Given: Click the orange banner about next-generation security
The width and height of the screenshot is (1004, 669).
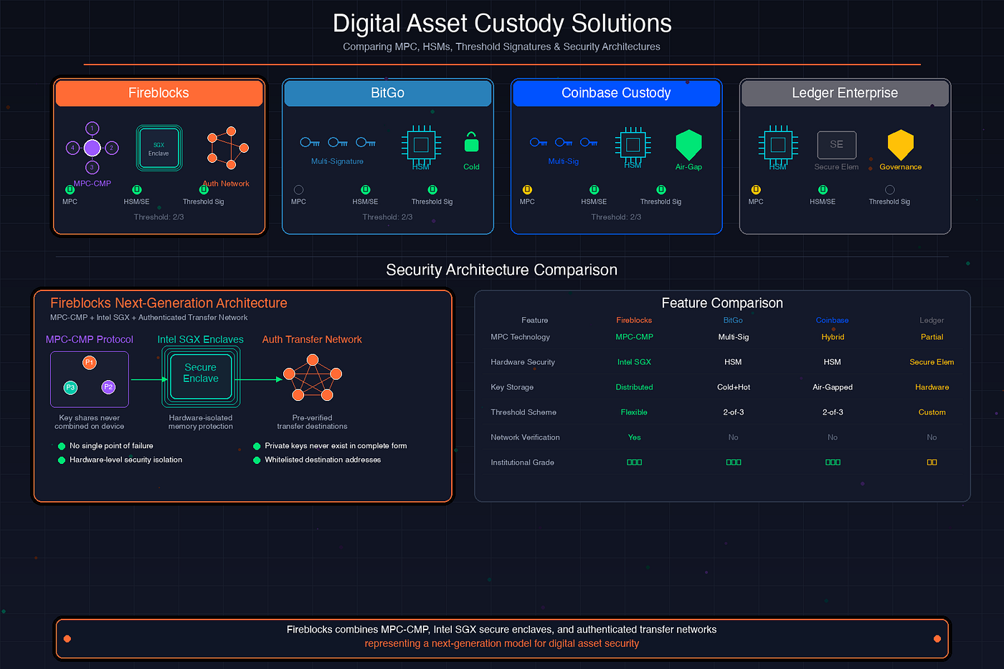Looking at the screenshot, I should [502, 637].
